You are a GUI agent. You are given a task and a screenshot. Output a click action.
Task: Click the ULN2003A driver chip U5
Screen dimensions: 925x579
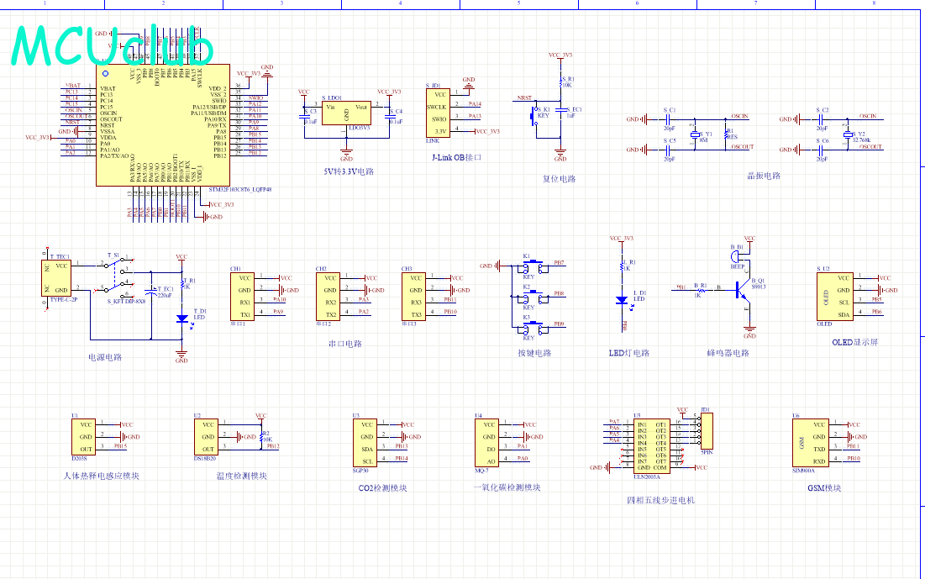652,445
